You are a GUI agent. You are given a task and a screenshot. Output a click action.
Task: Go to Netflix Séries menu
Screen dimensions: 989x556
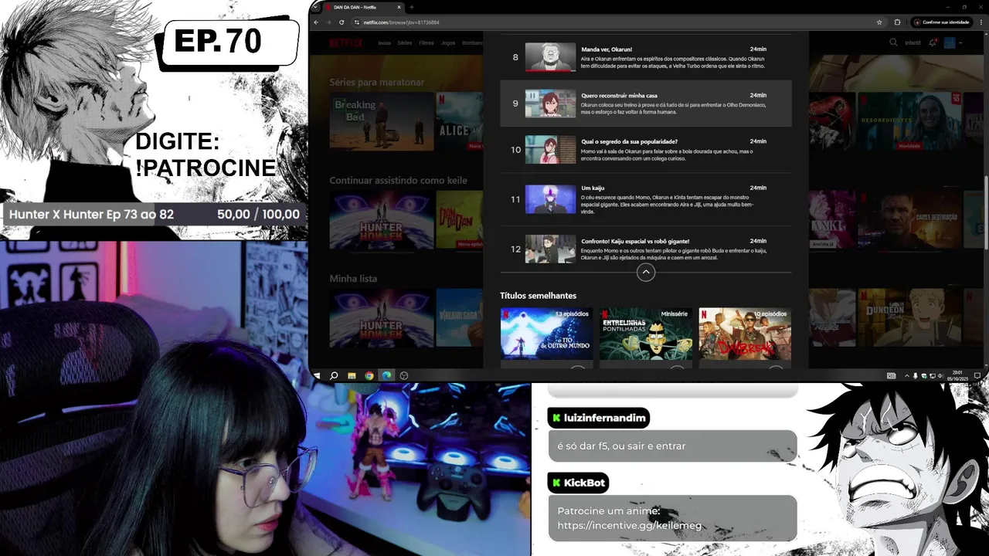[405, 43]
